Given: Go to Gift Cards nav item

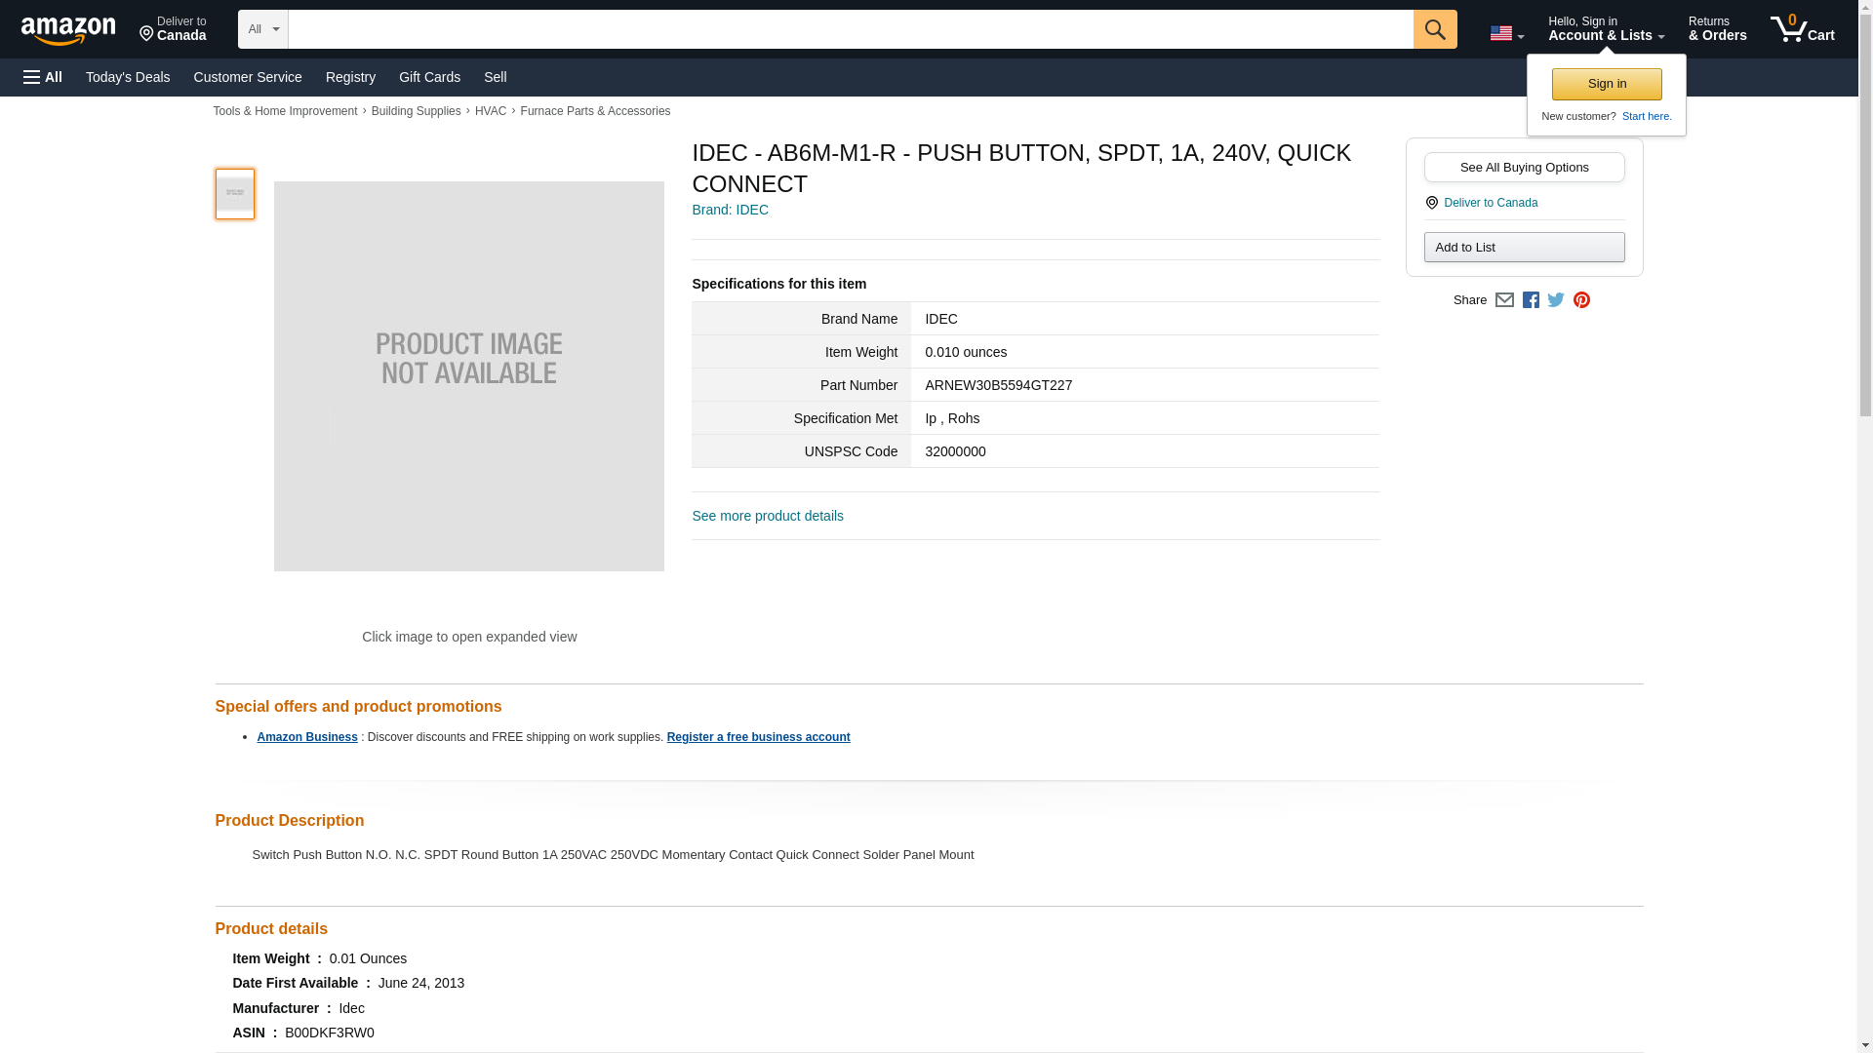Looking at the screenshot, I should click(x=429, y=77).
